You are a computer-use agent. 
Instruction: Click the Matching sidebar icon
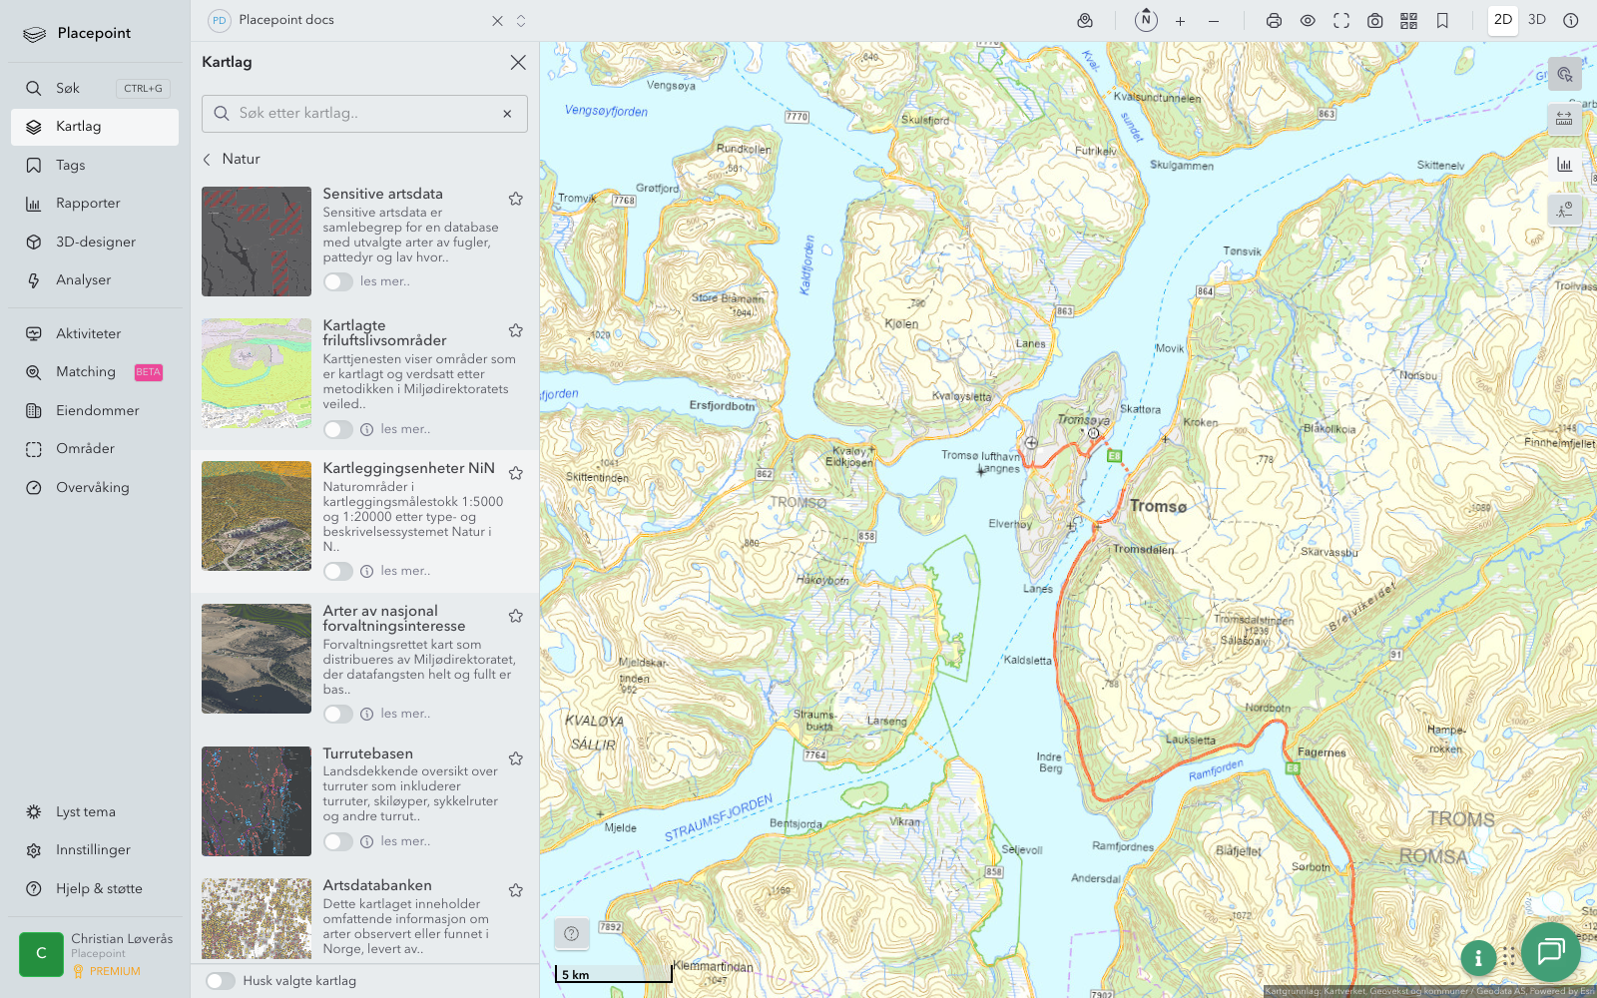click(34, 372)
